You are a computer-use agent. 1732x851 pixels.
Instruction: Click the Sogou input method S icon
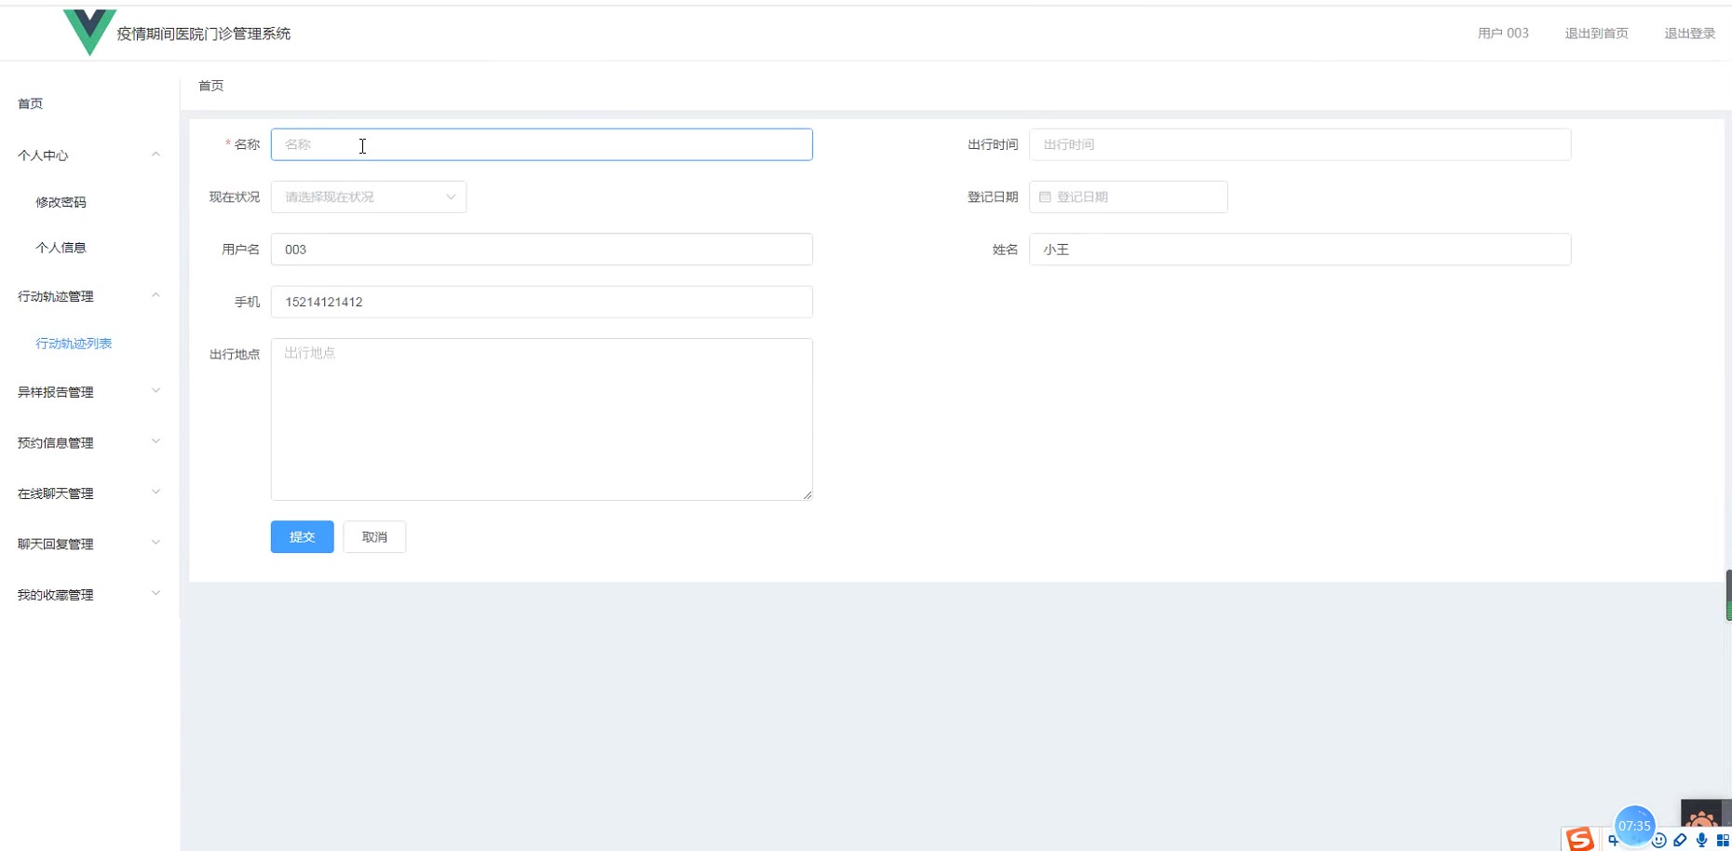(x=1579, y=839)
